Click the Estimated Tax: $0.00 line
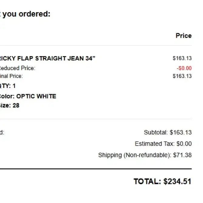 163,144
